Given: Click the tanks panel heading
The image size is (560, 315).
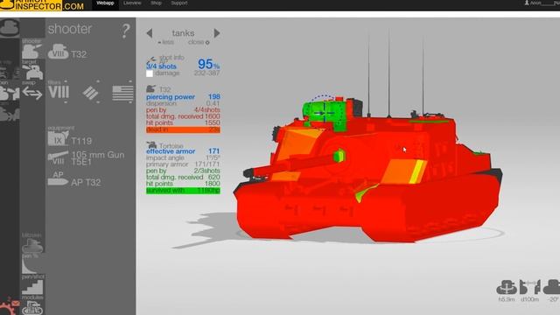Looking at the screenshot, I should click(183, 33).
